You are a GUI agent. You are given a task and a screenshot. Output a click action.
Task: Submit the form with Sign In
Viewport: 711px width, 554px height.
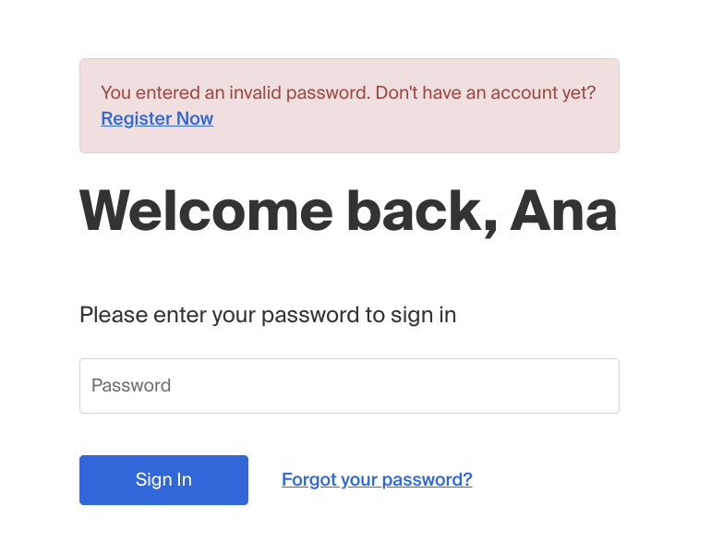163,480
